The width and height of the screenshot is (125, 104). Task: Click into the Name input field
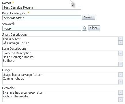click(41, 7)
